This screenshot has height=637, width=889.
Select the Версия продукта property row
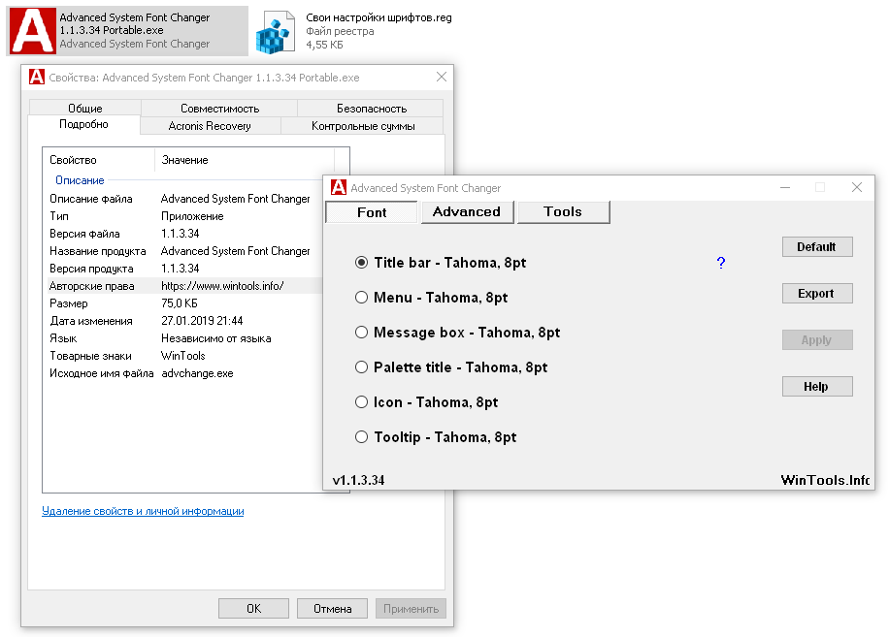click(x=182, y=269)
